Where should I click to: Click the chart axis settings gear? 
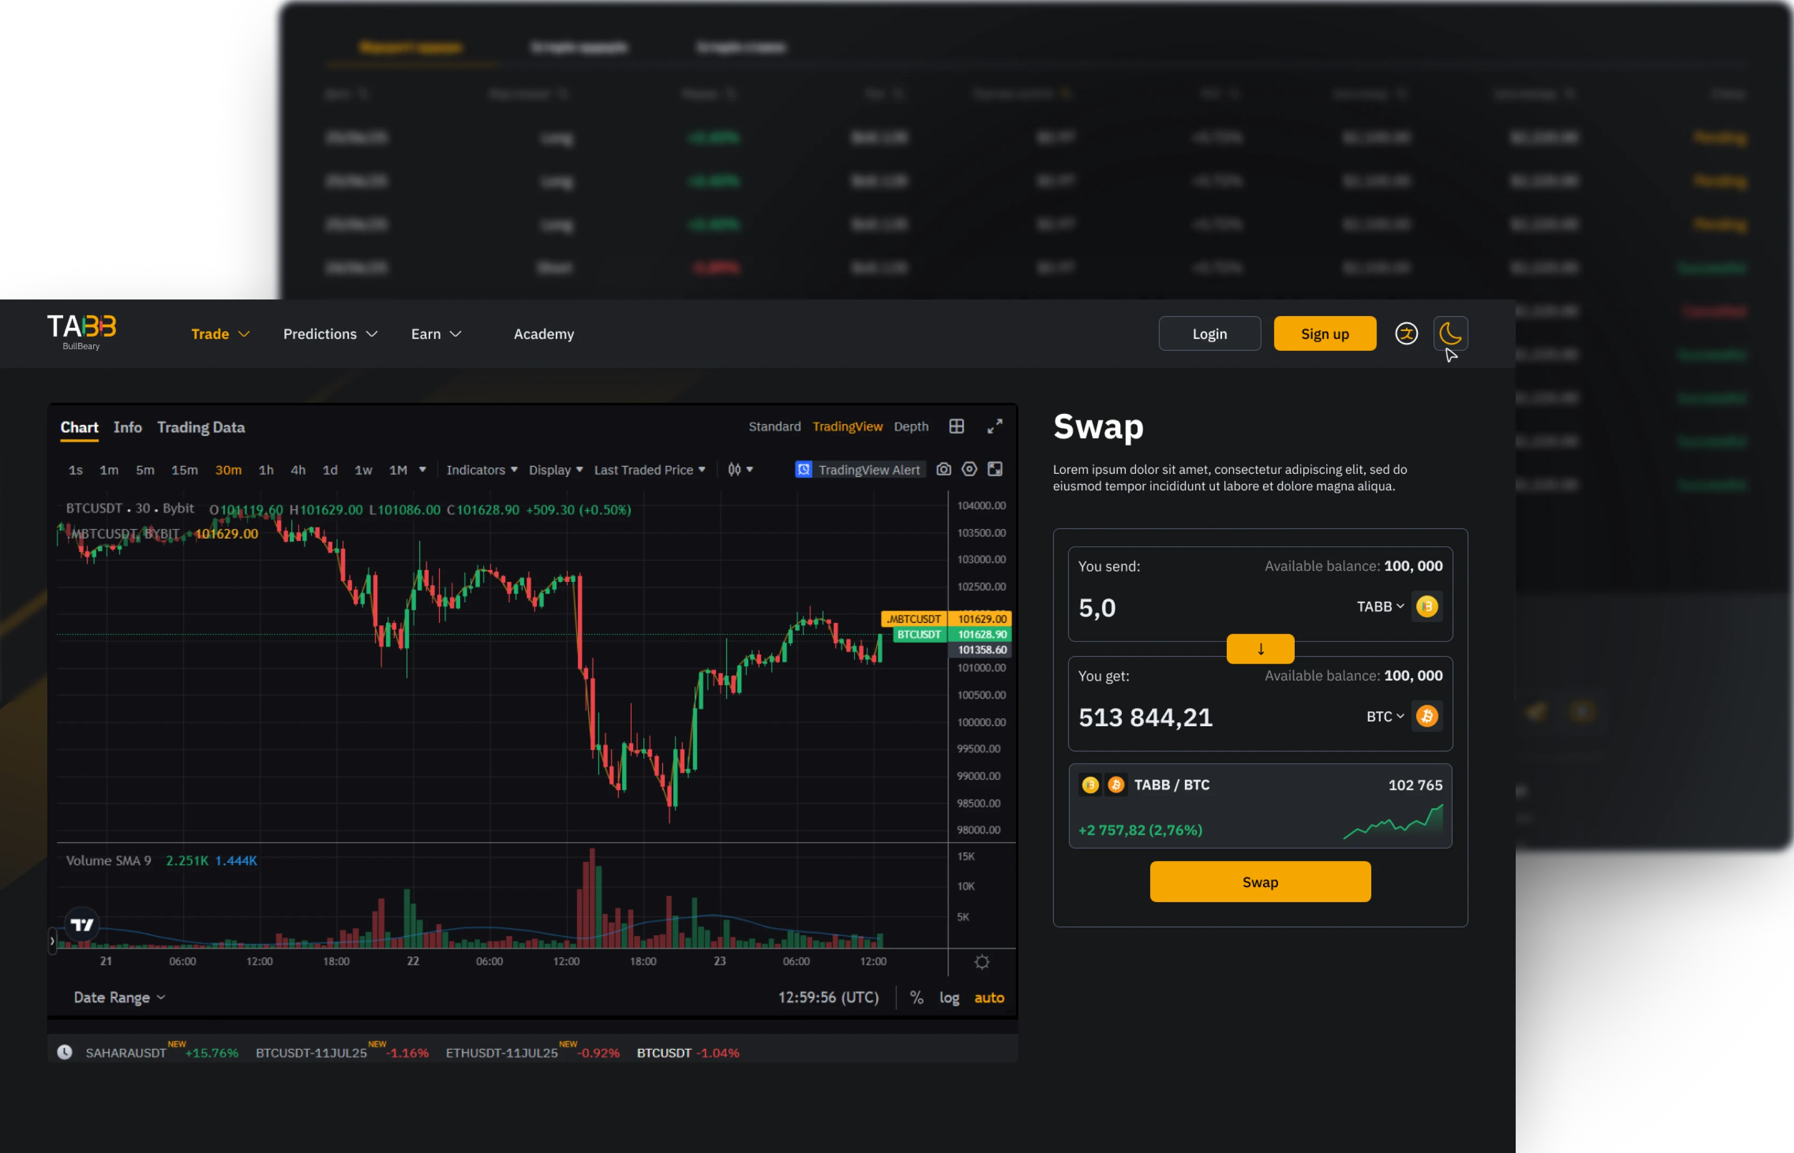point(981,962)
